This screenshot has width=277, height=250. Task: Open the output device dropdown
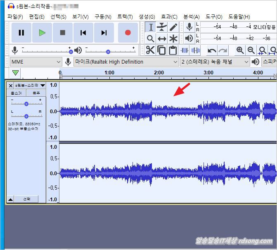click(269, 62)
